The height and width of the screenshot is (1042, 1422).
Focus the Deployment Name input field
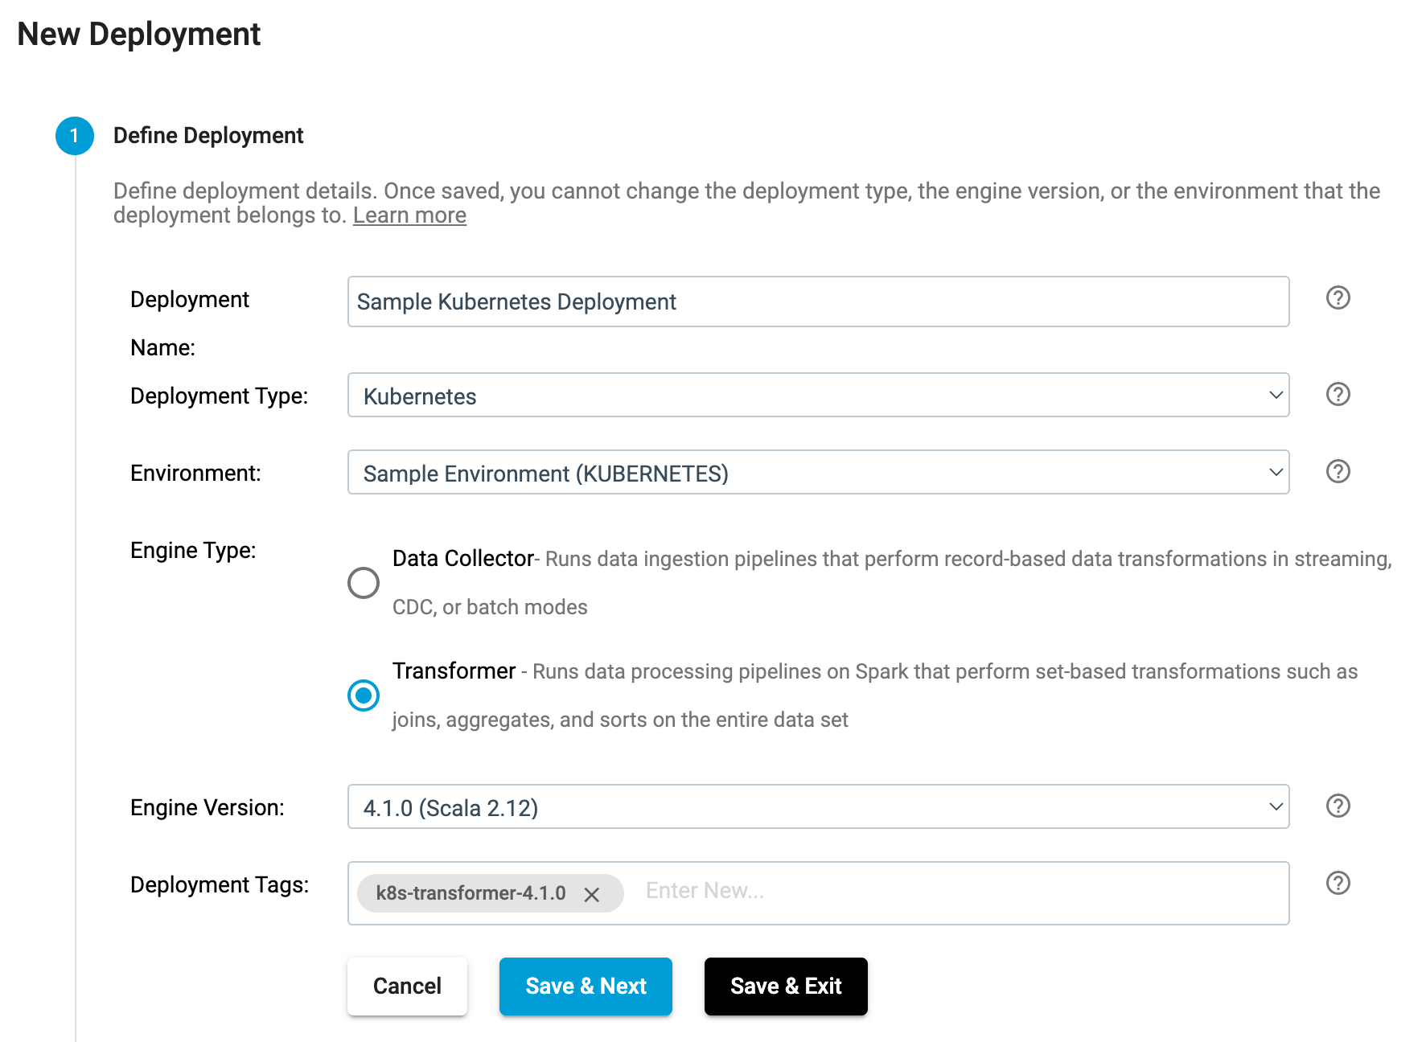818,302
